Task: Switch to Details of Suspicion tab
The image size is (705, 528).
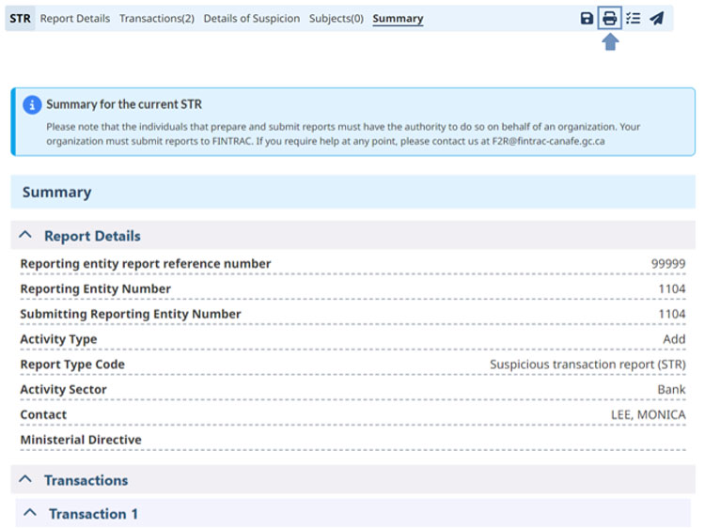Action: [x=252, y=19]
